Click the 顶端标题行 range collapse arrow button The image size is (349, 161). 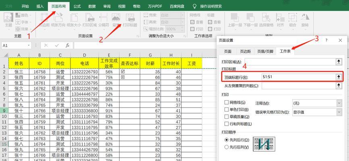click(x=339, y=77)
